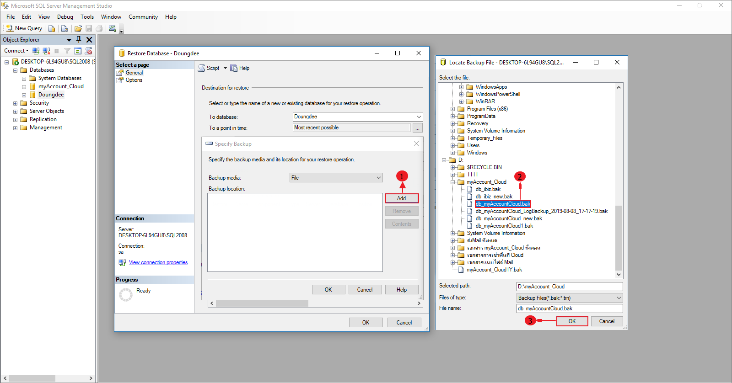Click the Save disk toolbar icon
Screen dimensions: 732x383
tap(89, 28)
